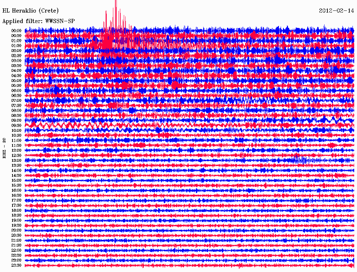Click the '23:30' time label
This screenshot has height=272, width=357.
tap(16, 266)
